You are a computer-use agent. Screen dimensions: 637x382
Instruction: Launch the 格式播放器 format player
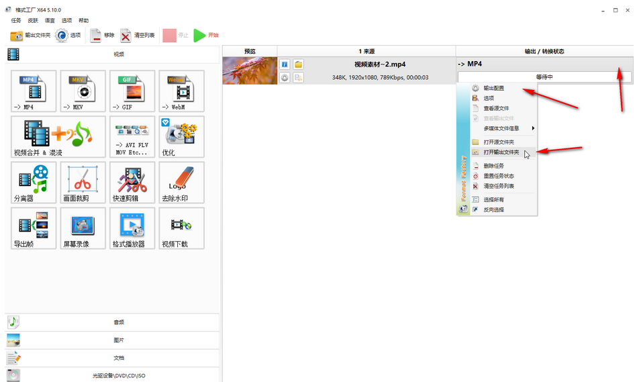pos(132,228)
